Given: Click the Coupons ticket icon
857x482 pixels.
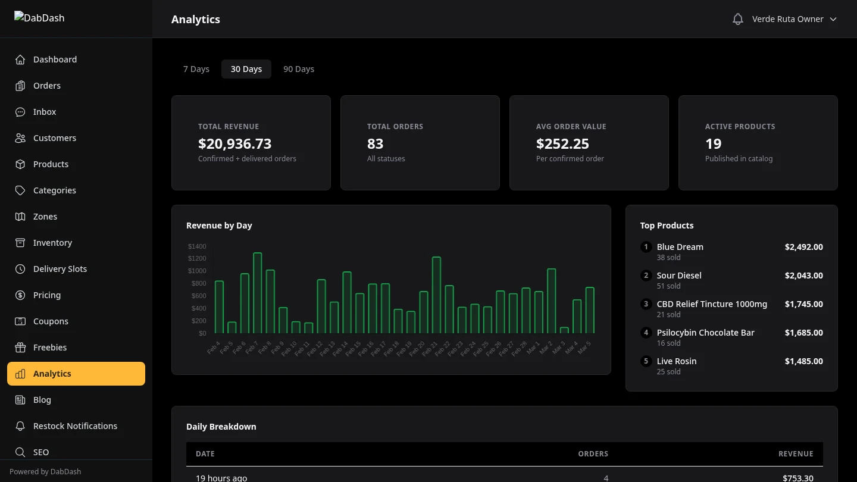Looking at the screenshot, I should pyautogui.click(x=20, y=321).
